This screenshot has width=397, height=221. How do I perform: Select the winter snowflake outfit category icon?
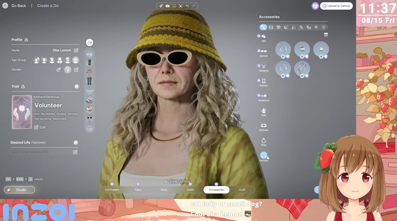coord(324,27)
